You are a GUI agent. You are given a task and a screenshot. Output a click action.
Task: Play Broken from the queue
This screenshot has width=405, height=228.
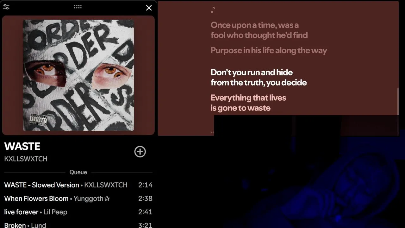coord(78,225)
